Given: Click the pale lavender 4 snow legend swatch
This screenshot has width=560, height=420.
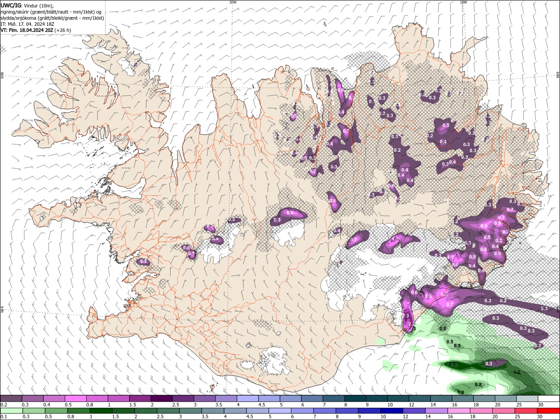Looking at the screenshot, I should click(x=248, y=399).
